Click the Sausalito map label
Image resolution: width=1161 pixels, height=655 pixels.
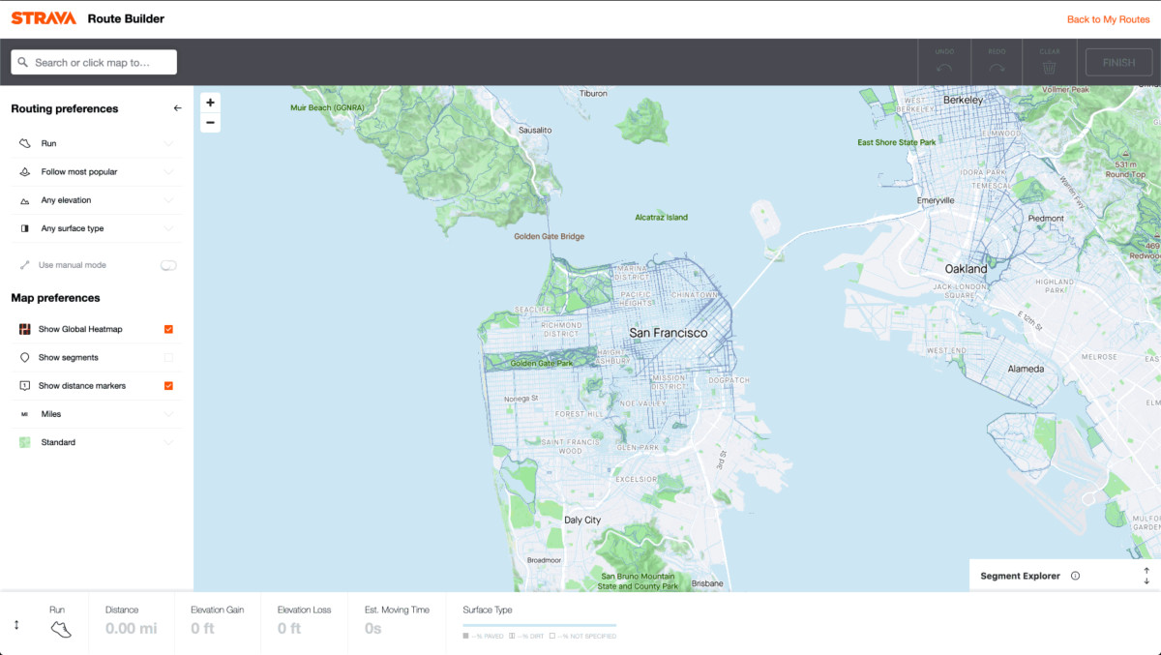click(x=535, y=130)
